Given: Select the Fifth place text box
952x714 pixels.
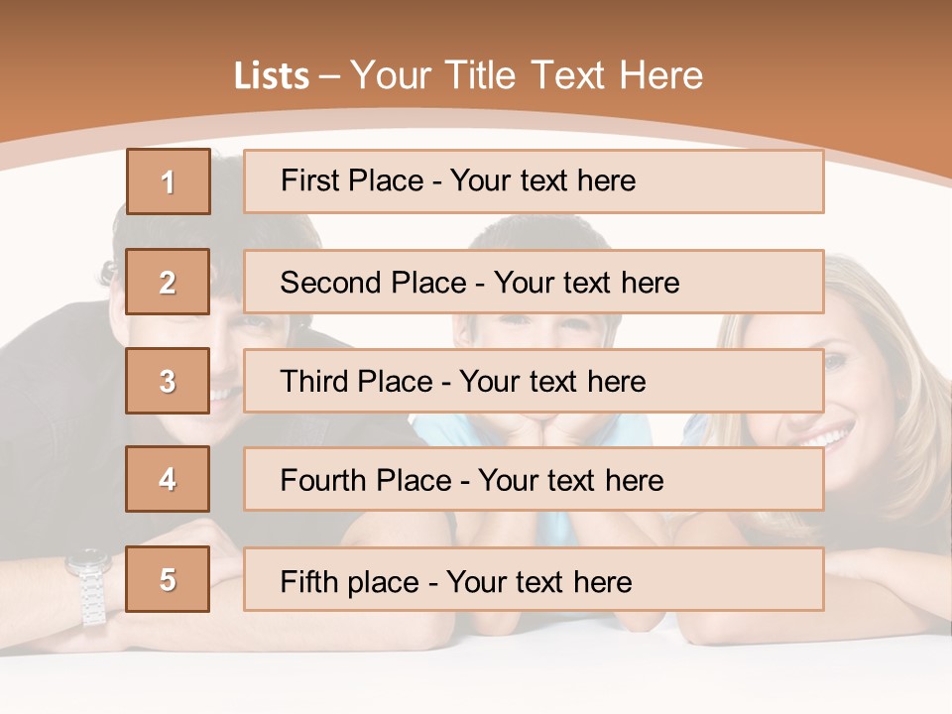Looking at the screenshot, I should click(x=534, y=579).
